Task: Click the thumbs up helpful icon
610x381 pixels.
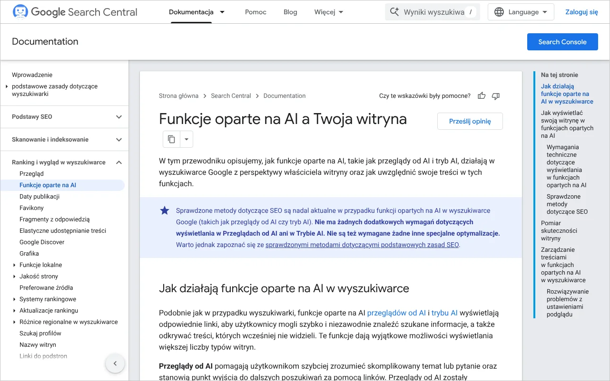Action: click(x=482, y=96)
